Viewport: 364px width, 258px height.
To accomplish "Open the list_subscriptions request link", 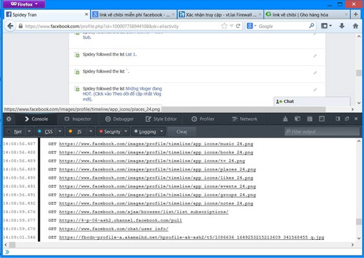I will coord(144,212).
